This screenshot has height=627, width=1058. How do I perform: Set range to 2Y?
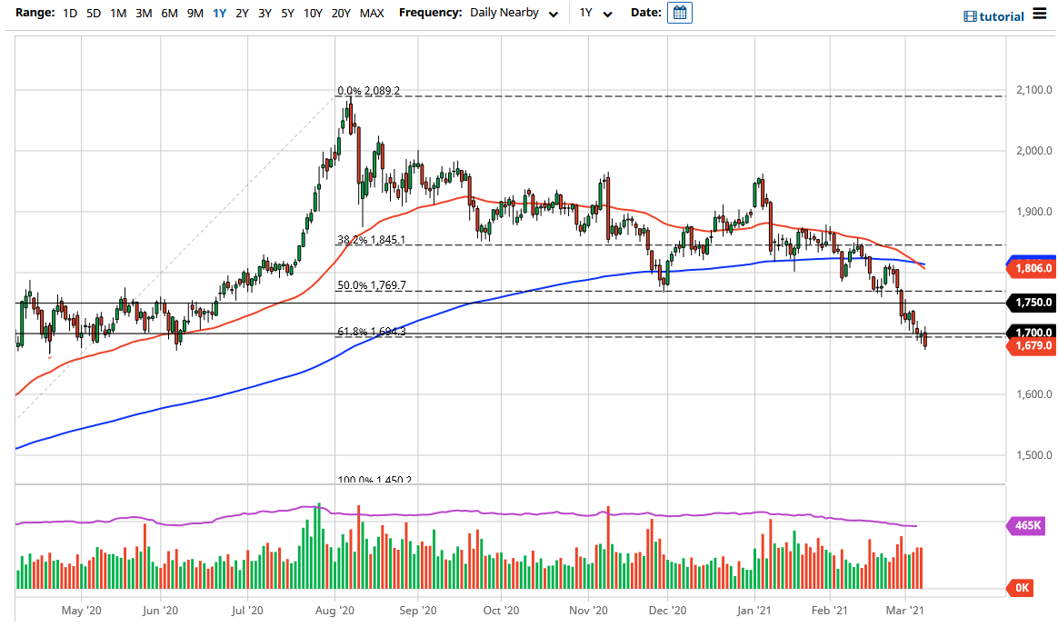[x=243, y=13]
